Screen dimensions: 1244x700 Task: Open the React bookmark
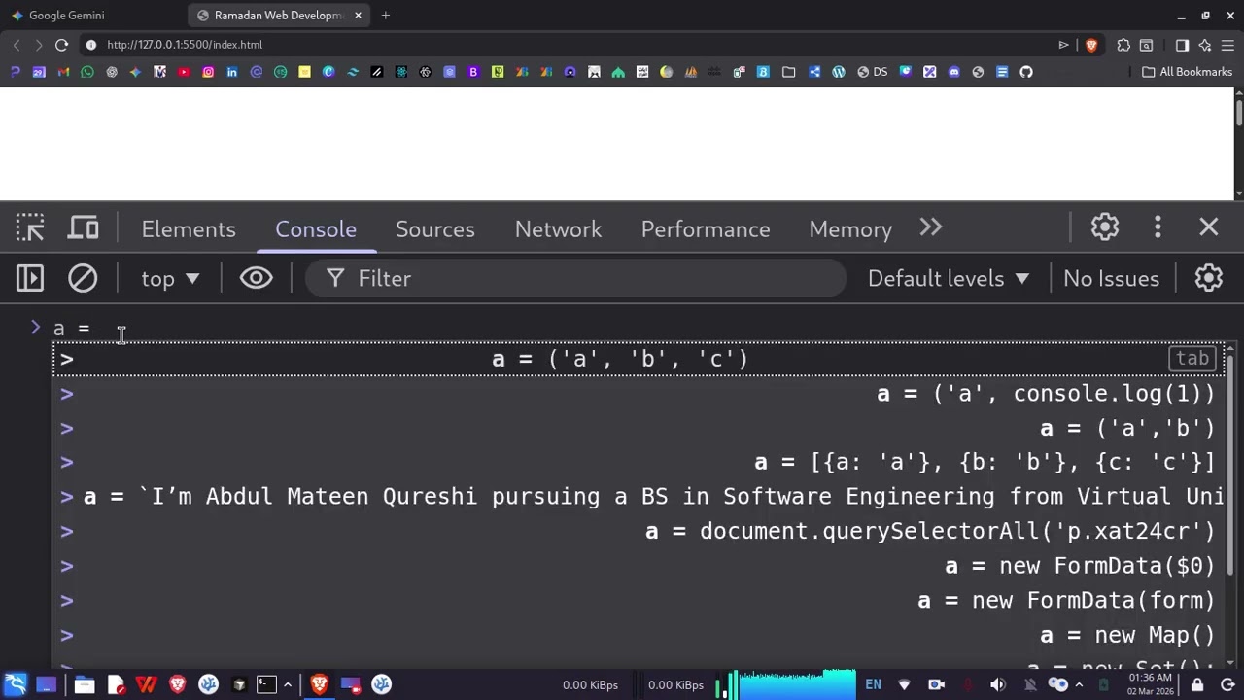point(401,72)
